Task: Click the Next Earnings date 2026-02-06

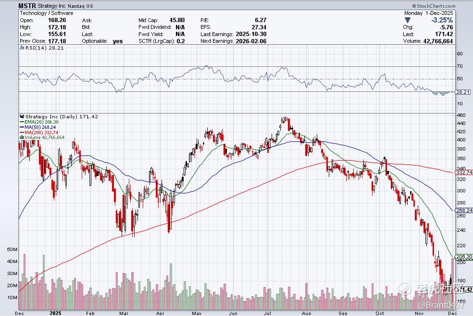Action: click(x=251, y=41)
